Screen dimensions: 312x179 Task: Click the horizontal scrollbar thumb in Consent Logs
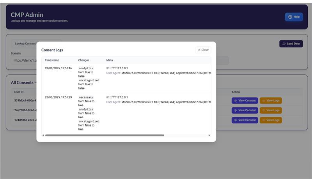[105, 135]
